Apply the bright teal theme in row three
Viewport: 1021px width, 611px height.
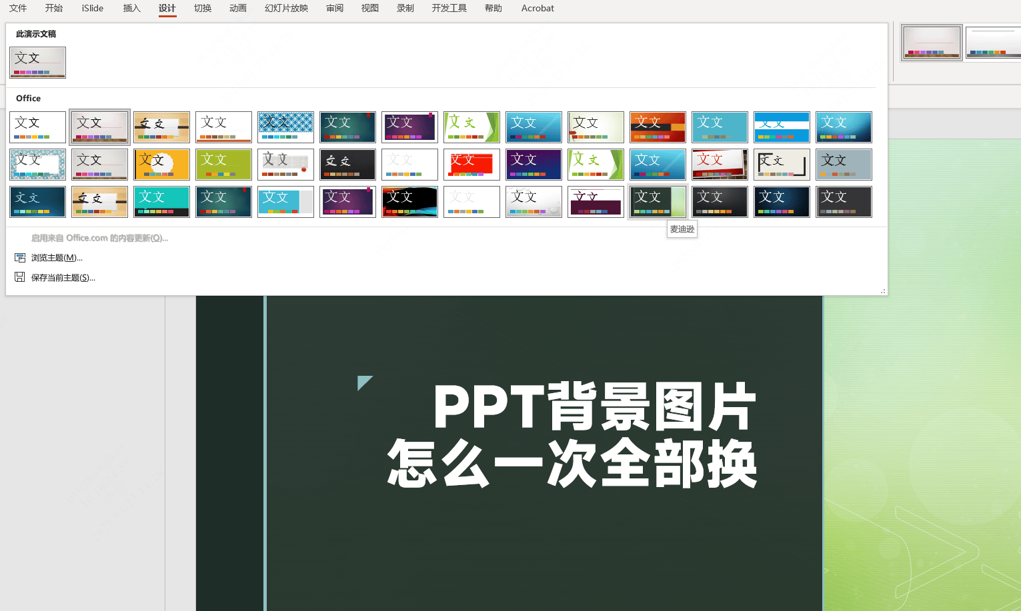pos(161,201)
